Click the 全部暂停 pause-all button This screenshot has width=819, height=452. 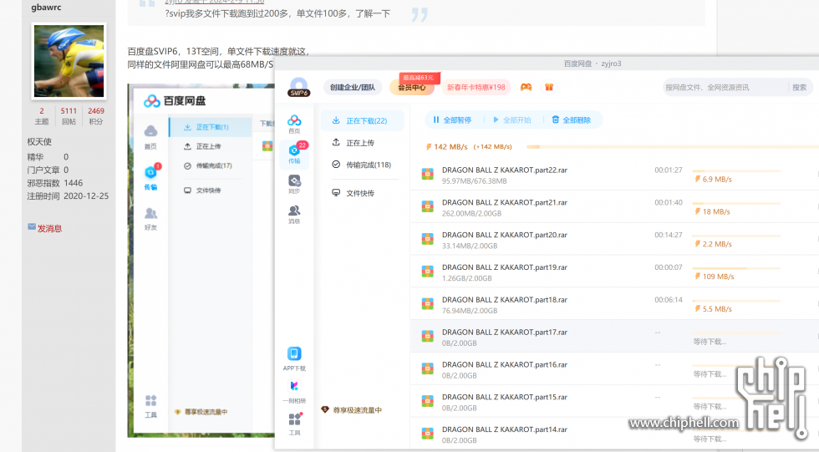pyautogui.click(x=452, y=120)
